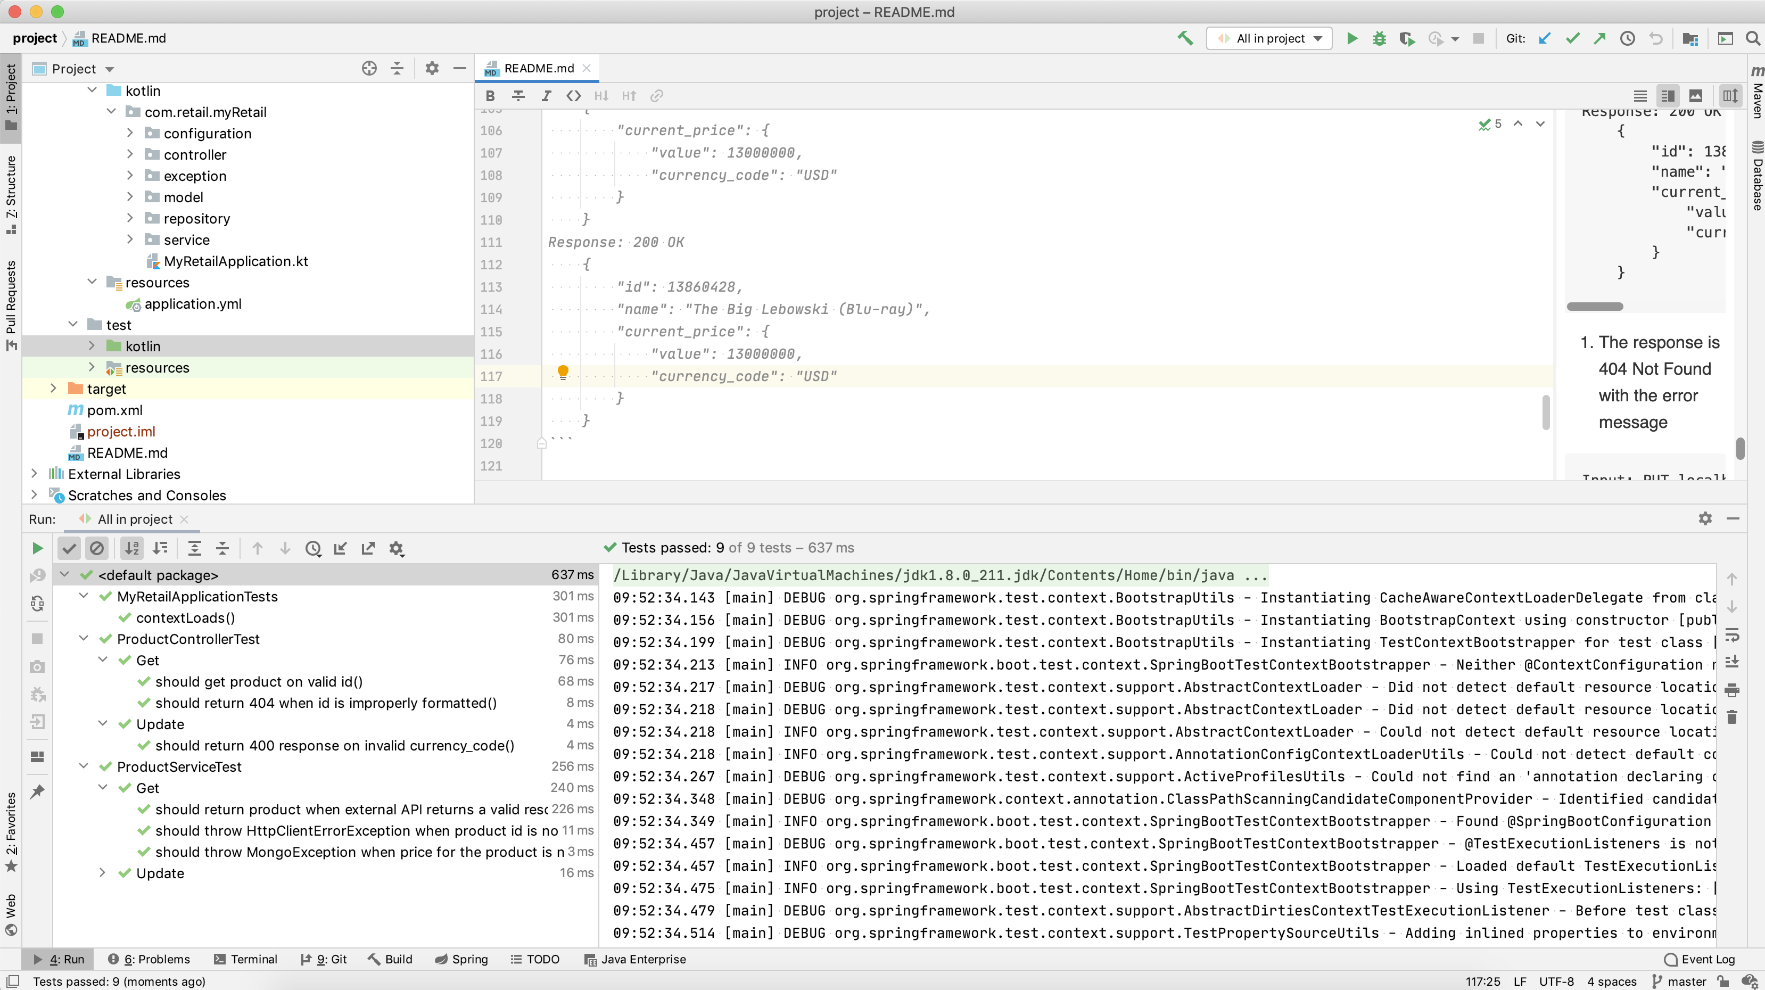Image resolution: width=1765 pixels, height=990 pixels.
Task: Expand External Libraries node
Action: (34, 473)
